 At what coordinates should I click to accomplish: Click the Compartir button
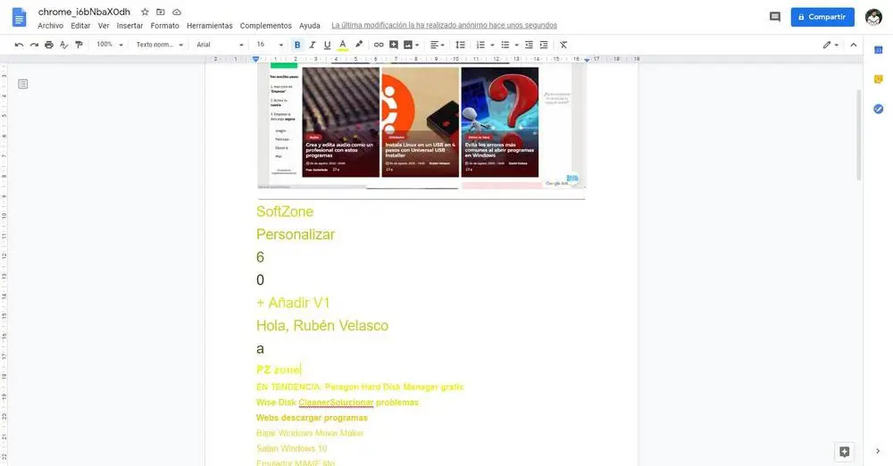(822, 17)
